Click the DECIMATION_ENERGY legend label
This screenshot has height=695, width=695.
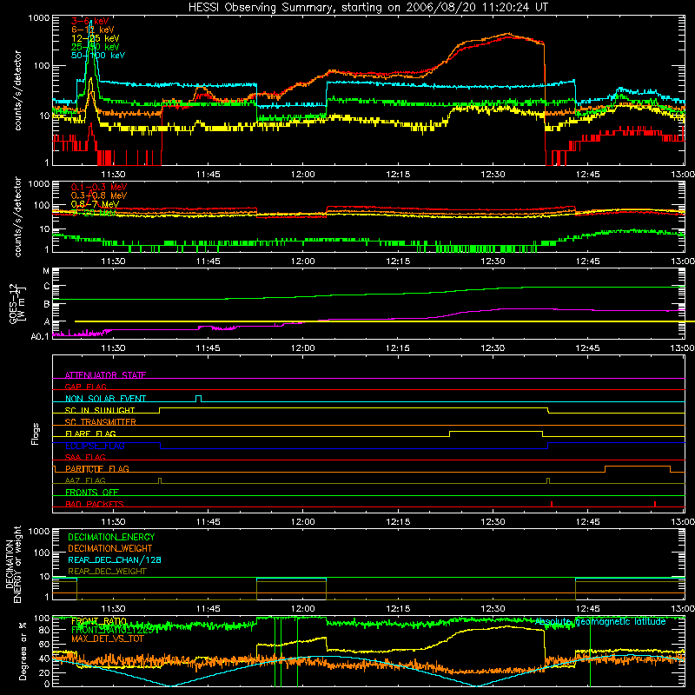click(x=111, y=537)
